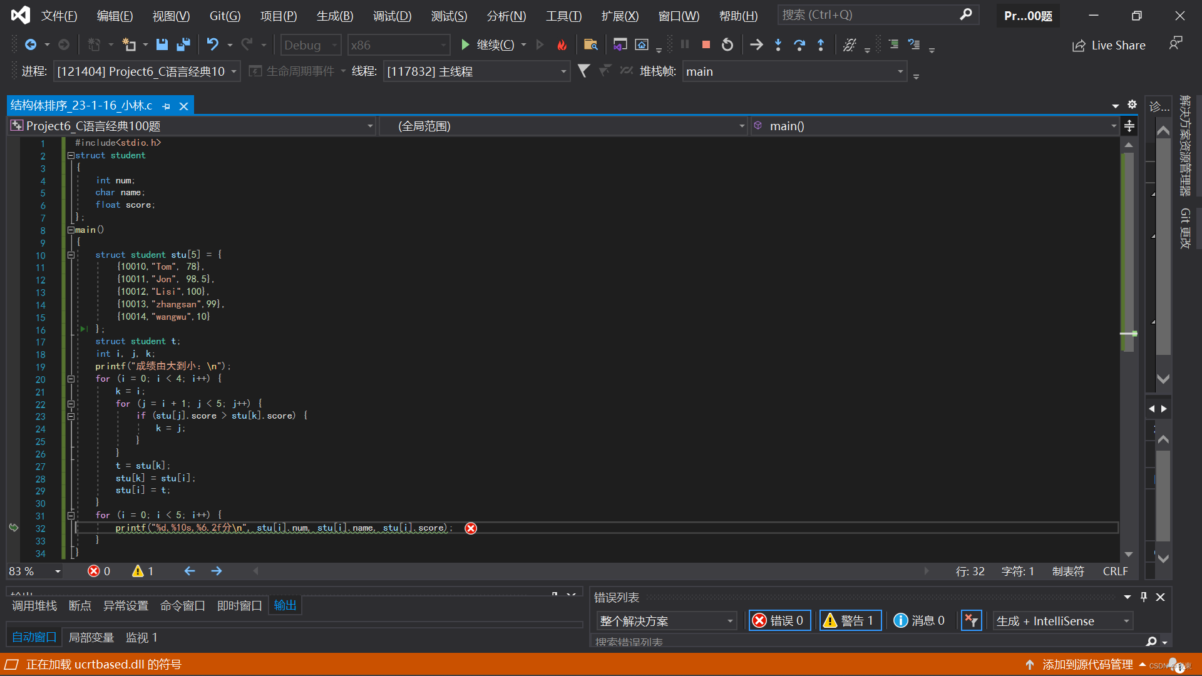
Task: Click the Step Out icon
Action: click(821, 44)
